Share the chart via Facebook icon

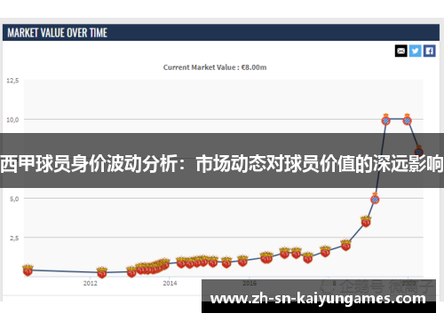pos(430,51)
